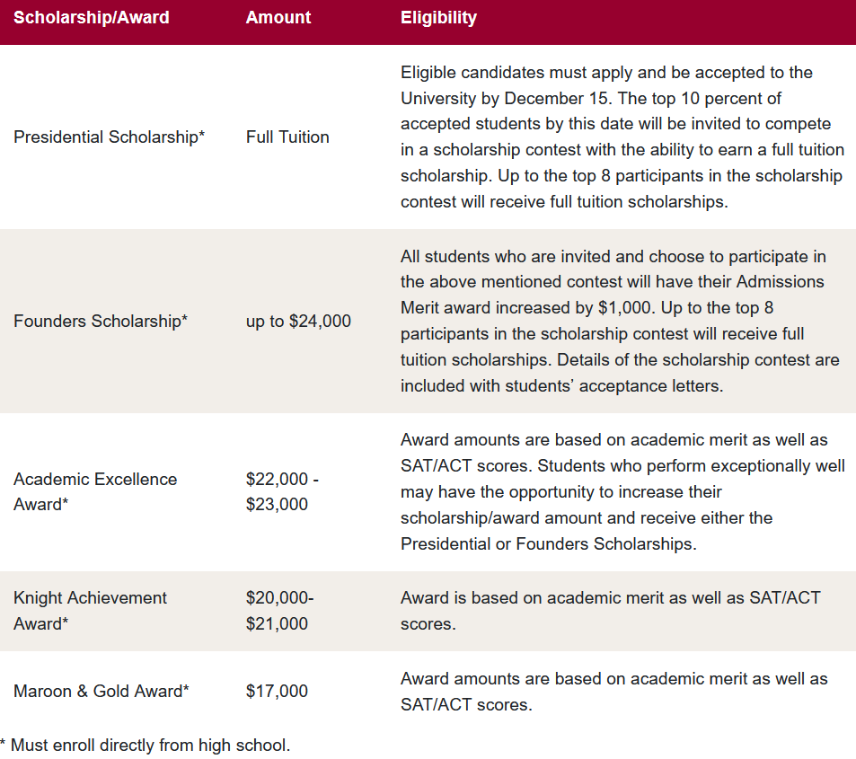Select the Presidential Scholarship name cell
The height and width of the screenshot is (759, 856).
tap(110, 137)
